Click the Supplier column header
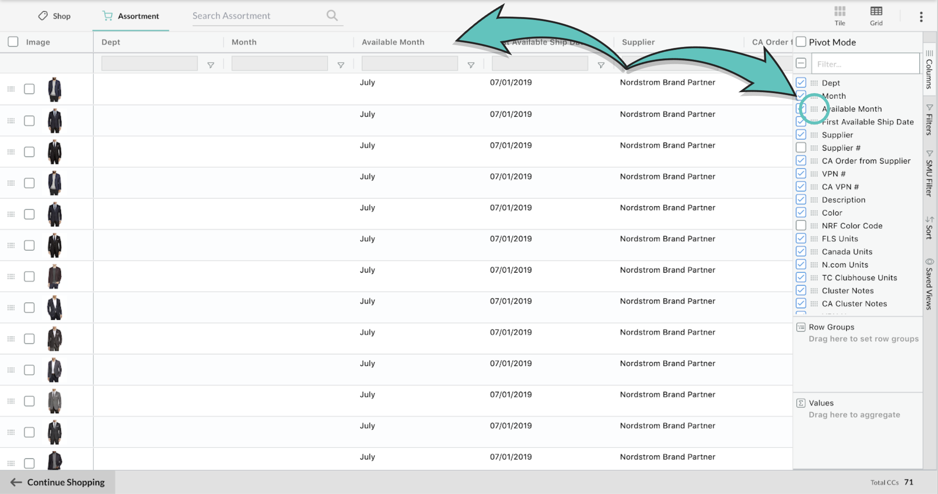This screenshot has height=494, width=938. tap(638, 42)
